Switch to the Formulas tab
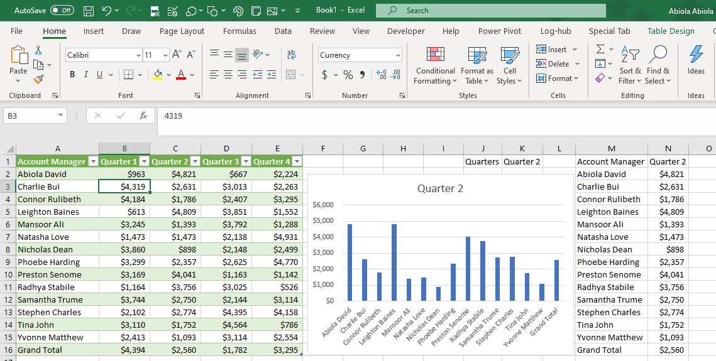716x361 pixels. (240, 31)
